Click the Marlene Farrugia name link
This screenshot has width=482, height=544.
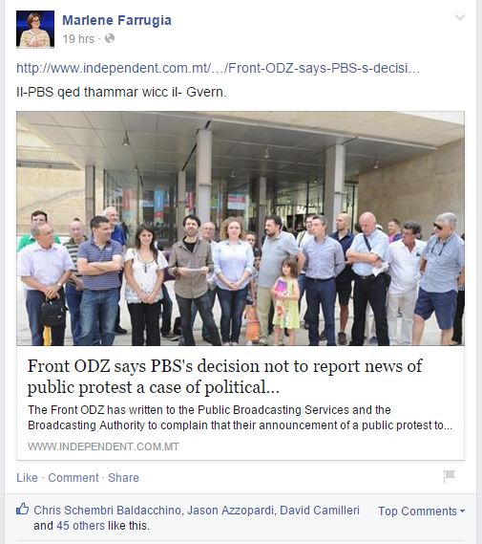116,20
